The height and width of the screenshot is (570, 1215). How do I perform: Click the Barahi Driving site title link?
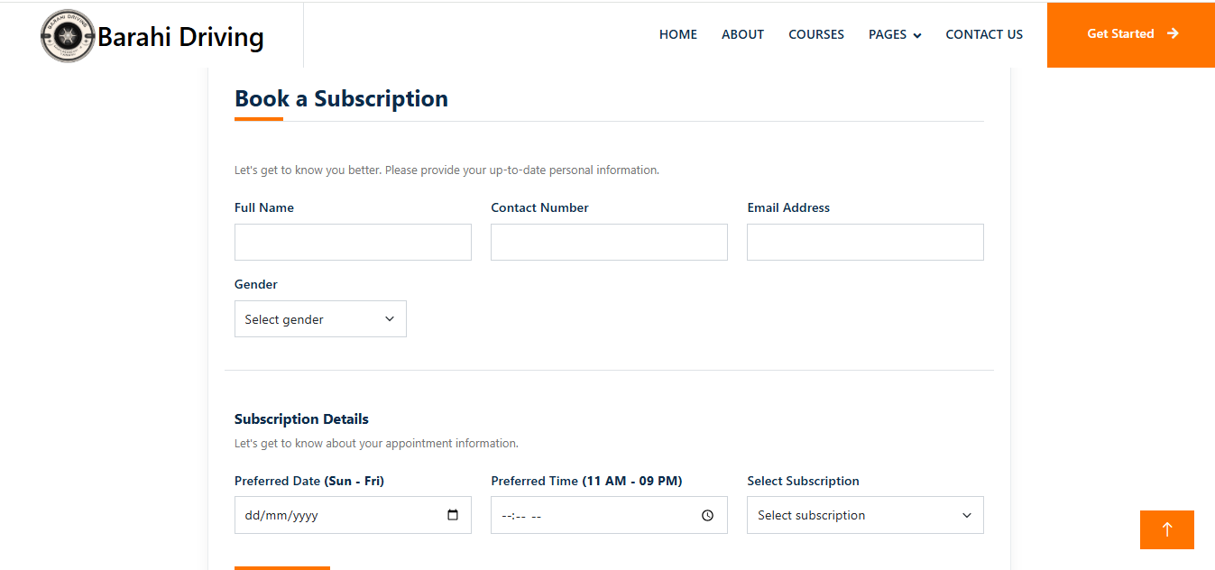click(180, 36)
